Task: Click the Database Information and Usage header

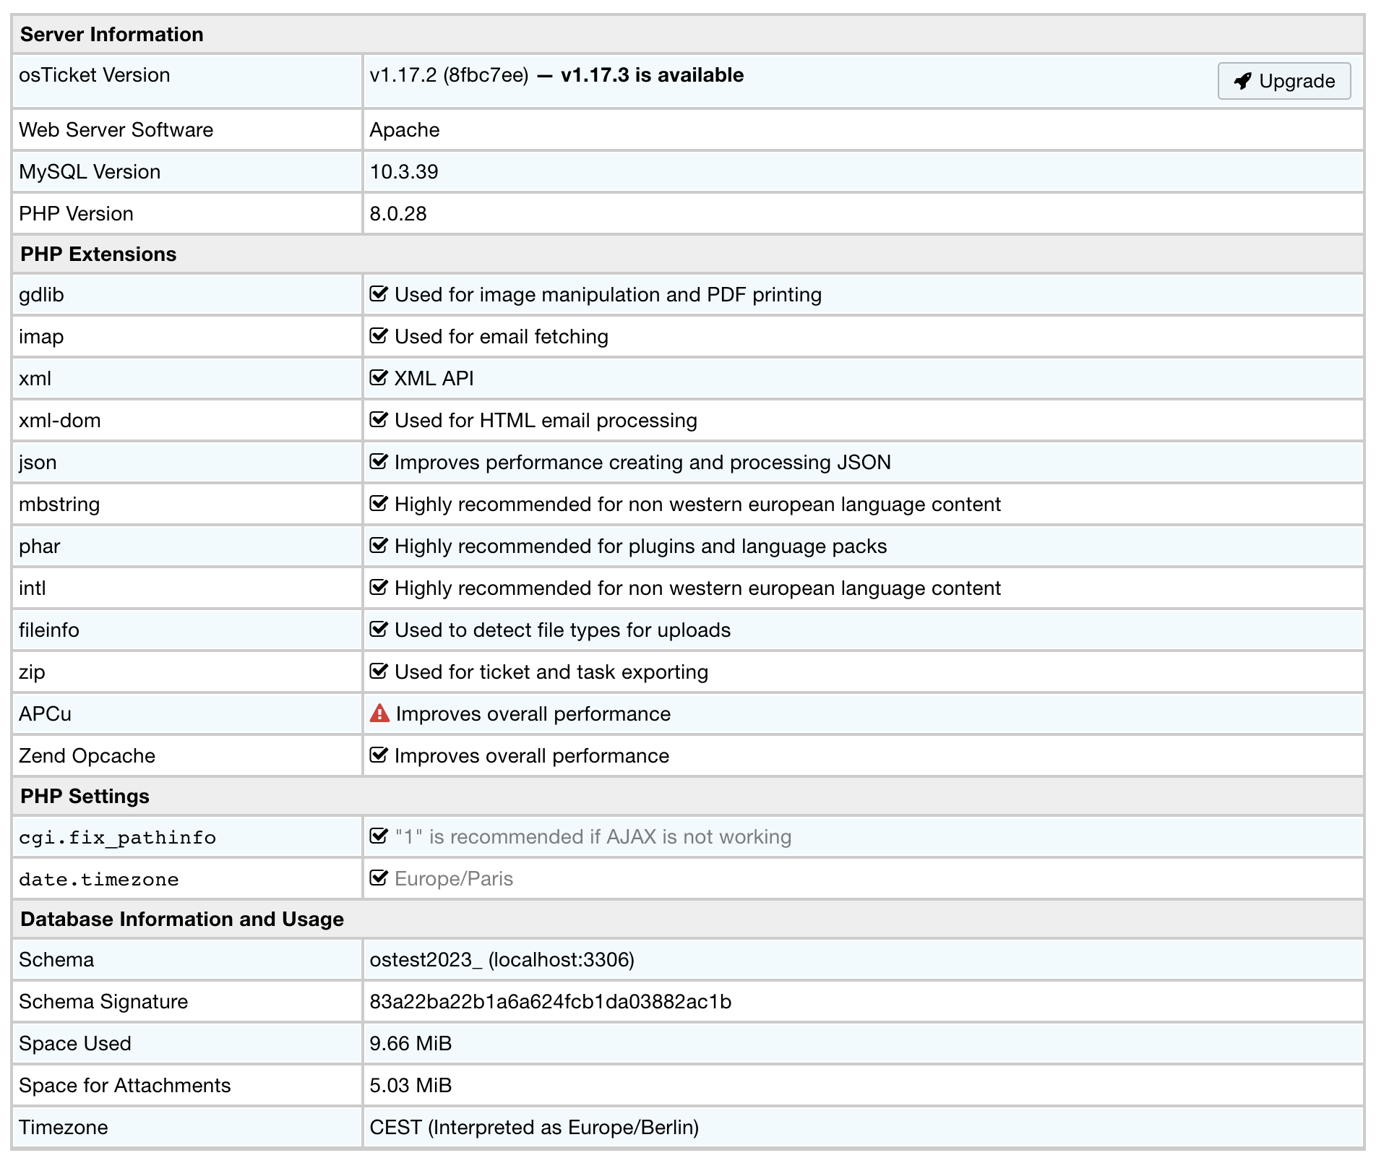Action: pos(182,919)
